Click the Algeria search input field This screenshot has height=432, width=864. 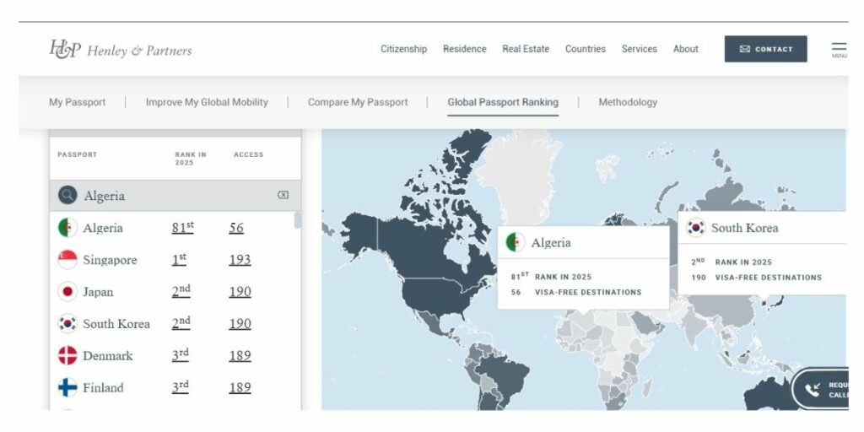tap(175, 196)
